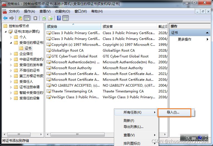Open 排列图标(I) in context menu
This screenshot has height=146, width=213.
tap(136, 143)
